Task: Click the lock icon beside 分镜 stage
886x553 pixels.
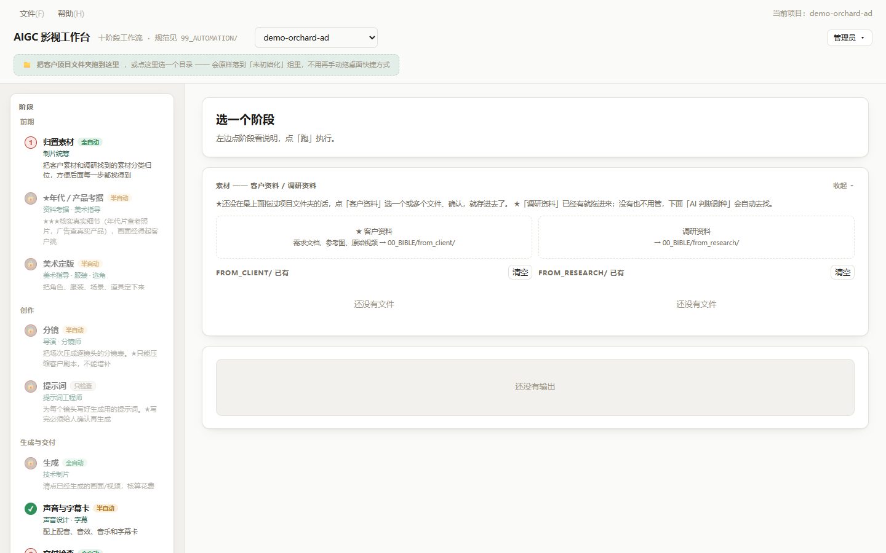Action: coord(31,331)
